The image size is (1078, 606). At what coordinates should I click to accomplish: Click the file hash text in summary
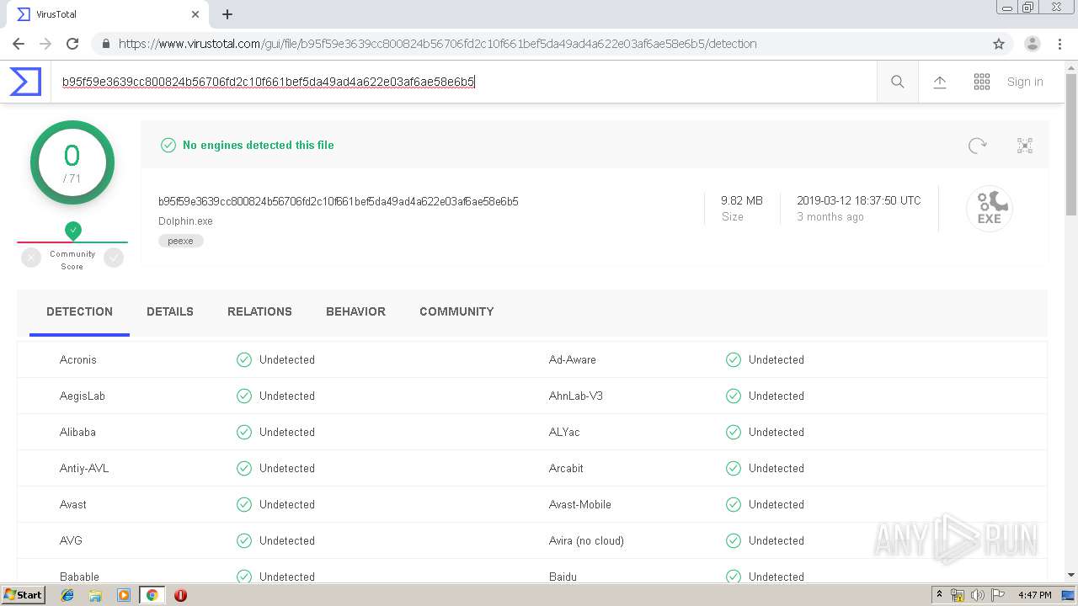point(339,201)
